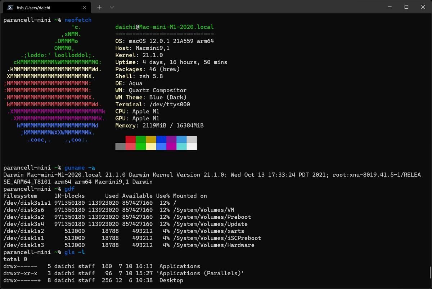Close the Windows Terminal window
432x289 pixels.
click(423, 7)
